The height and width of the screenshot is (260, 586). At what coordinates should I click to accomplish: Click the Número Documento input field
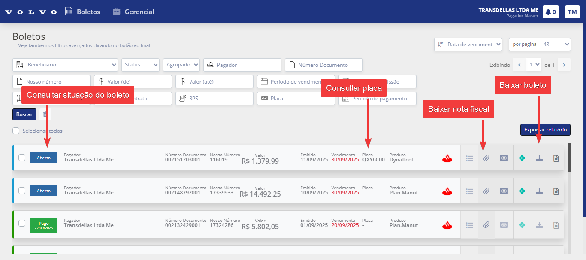tap(324, 65)
